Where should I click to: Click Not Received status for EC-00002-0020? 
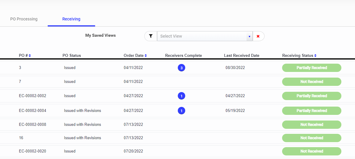coord(311,151)
